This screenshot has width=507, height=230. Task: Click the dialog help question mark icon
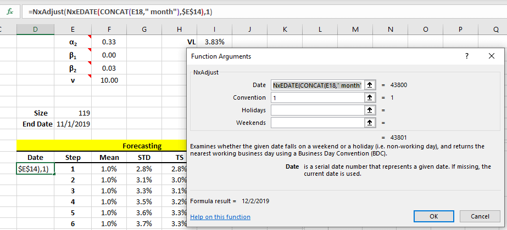(466, 56)
